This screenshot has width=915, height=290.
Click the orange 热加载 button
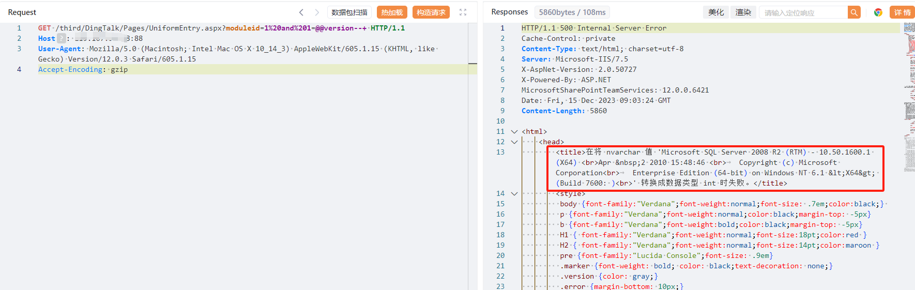392,12
